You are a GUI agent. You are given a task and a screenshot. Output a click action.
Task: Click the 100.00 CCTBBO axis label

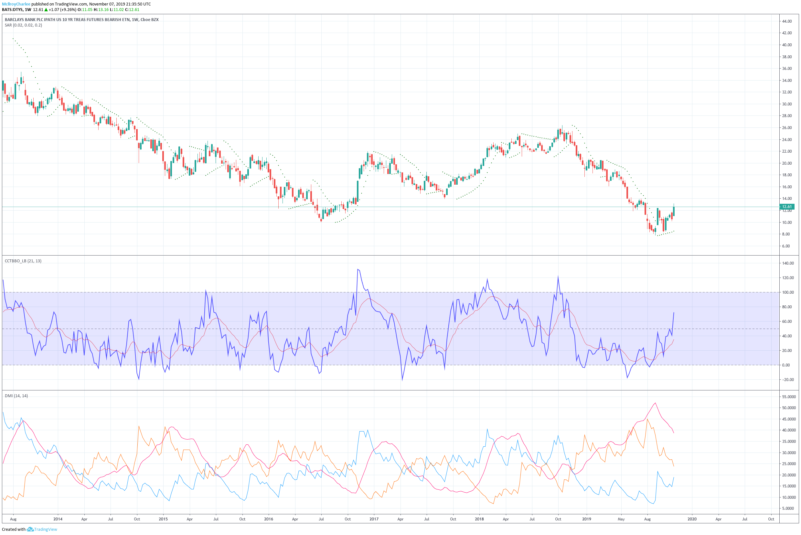pyautogui.click(x=788, y=292)
